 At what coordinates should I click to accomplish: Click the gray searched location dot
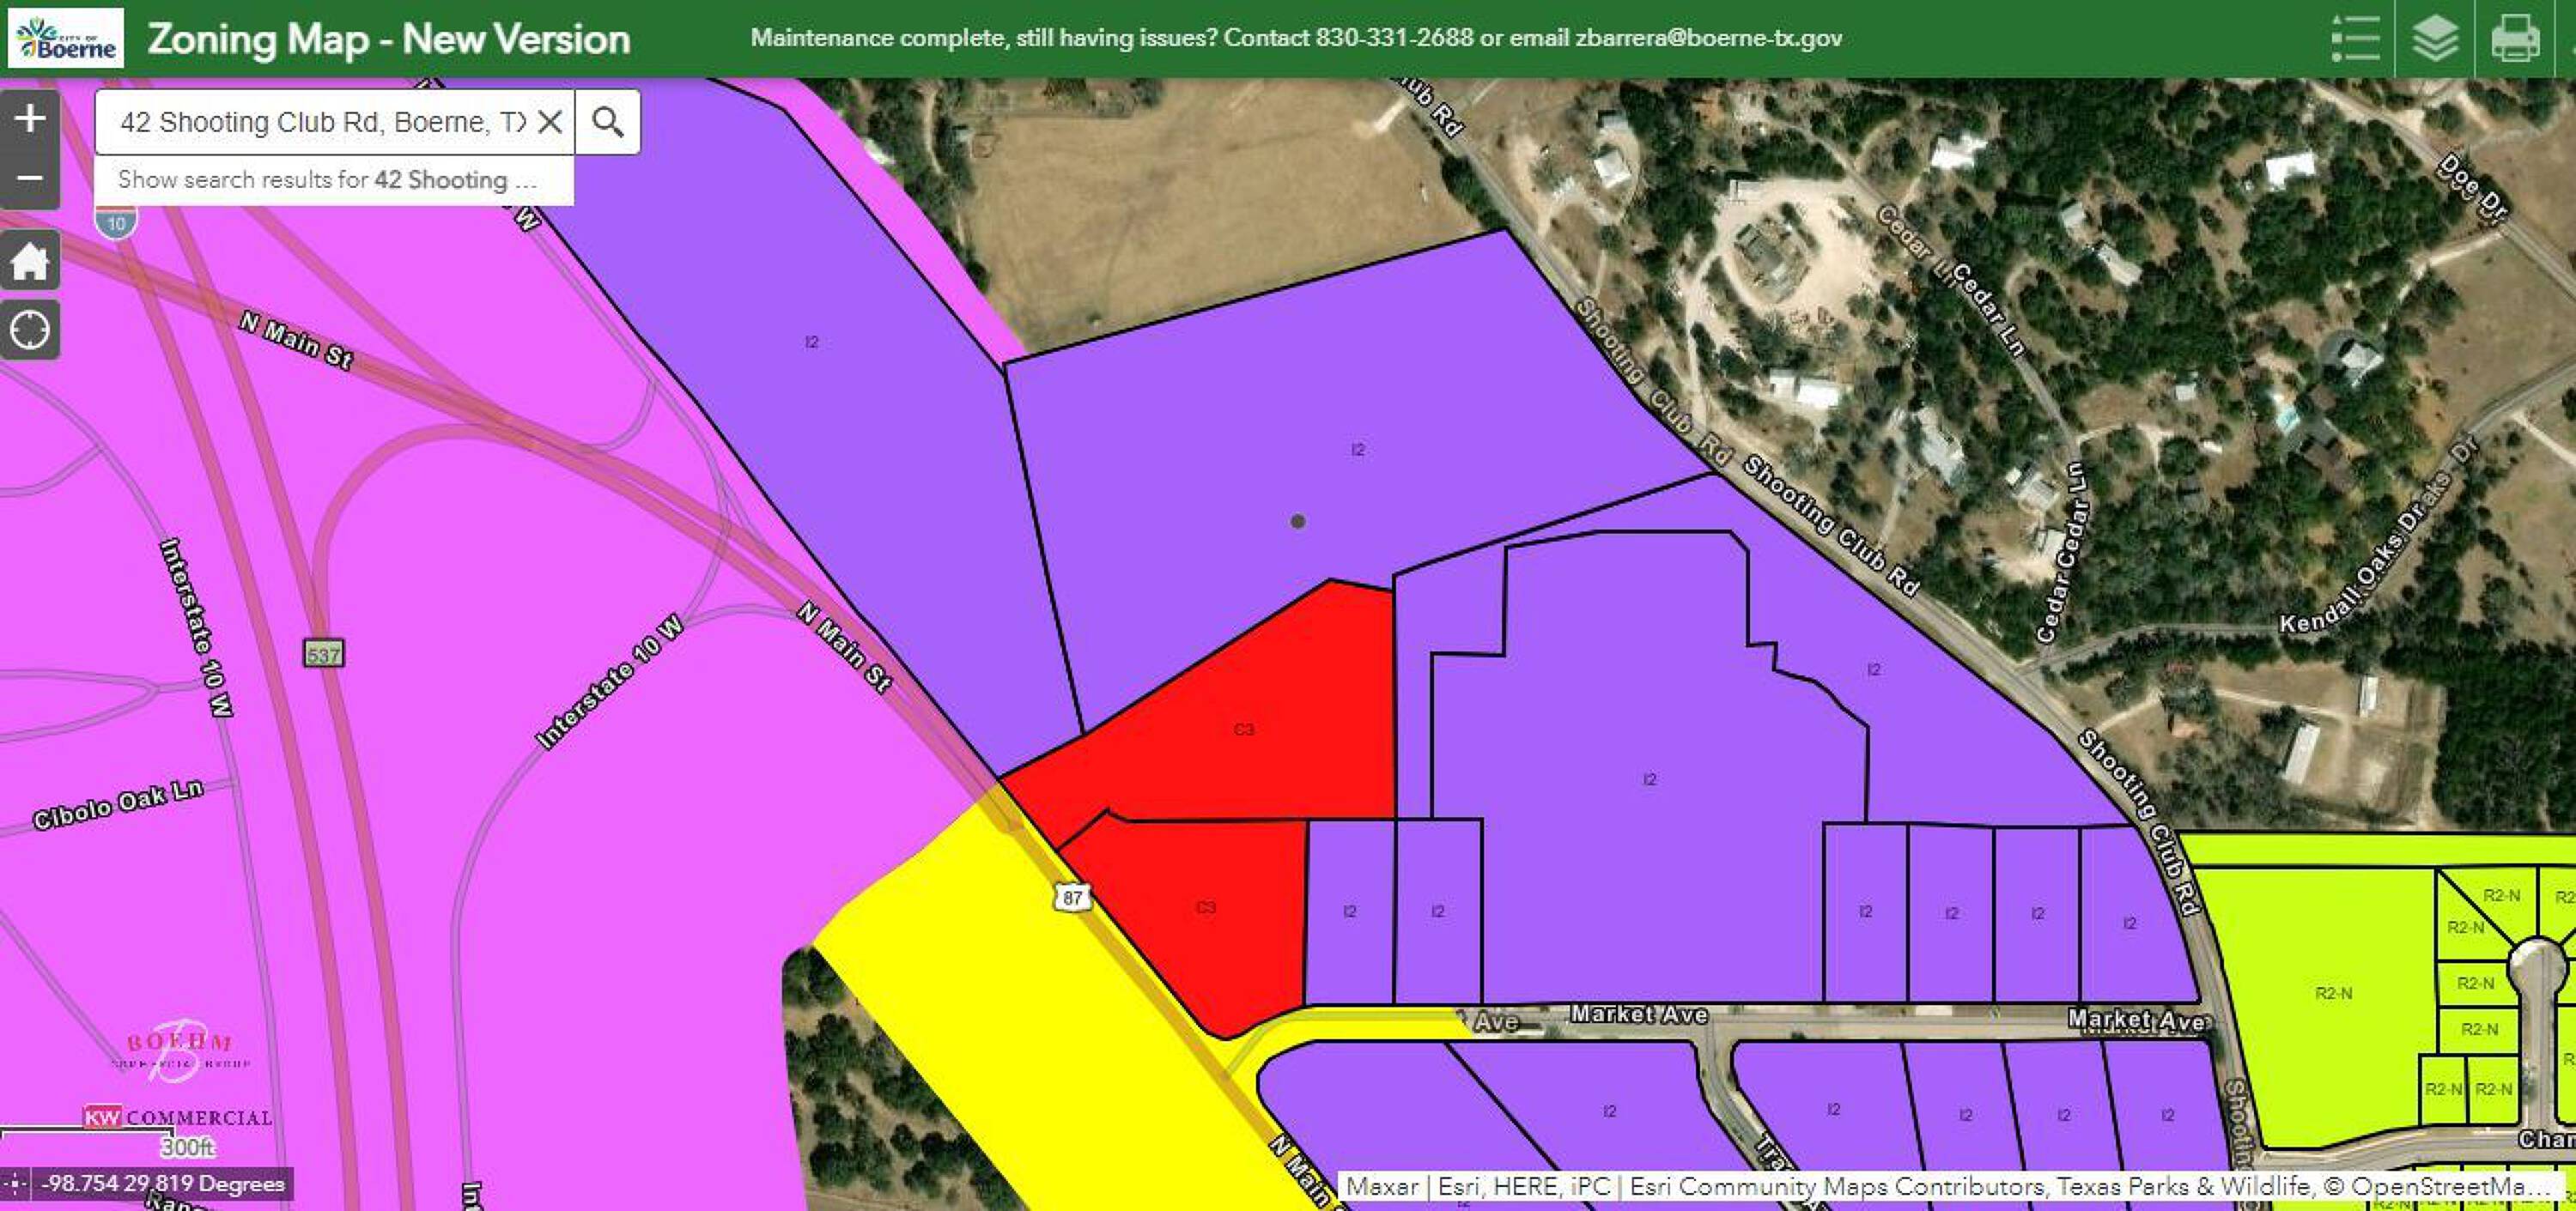click(x=1297, y=522)
